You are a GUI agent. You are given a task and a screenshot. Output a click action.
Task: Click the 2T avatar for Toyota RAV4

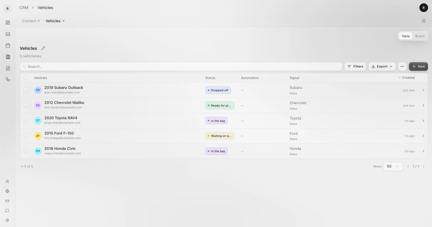(x=38, y=121)
